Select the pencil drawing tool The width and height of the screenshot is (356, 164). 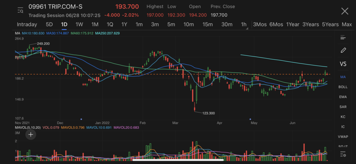(343, 50)
